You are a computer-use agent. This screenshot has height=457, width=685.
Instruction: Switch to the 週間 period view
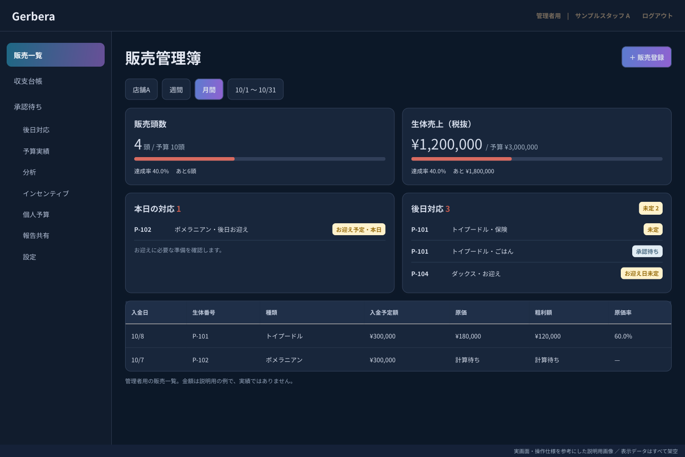point(176,89)
